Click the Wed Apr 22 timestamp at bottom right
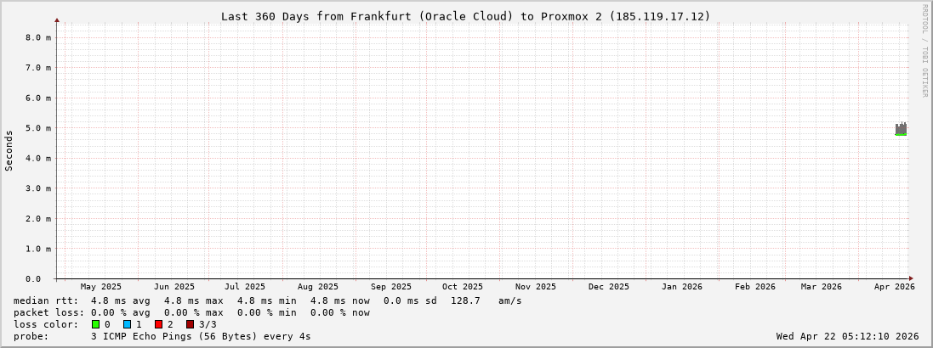Viewport: 933px width, 348px height. pos(847,336)
